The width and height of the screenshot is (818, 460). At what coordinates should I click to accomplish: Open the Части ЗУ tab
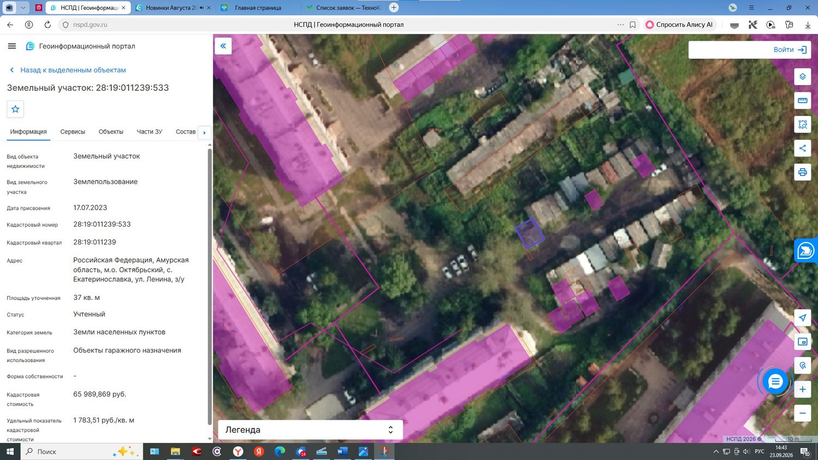[x=149, y=132]
